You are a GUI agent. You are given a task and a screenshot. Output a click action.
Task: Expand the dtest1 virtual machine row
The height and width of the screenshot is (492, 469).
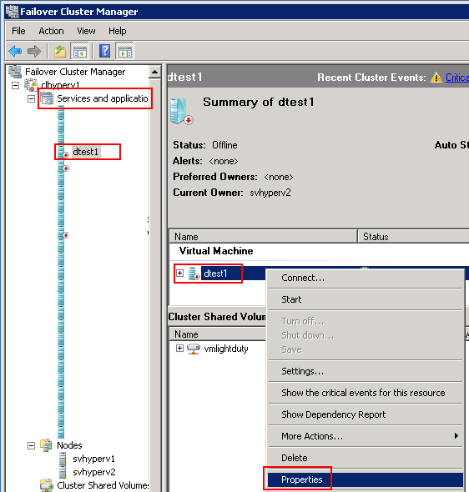pyautogui.click(x=179, y=273)
